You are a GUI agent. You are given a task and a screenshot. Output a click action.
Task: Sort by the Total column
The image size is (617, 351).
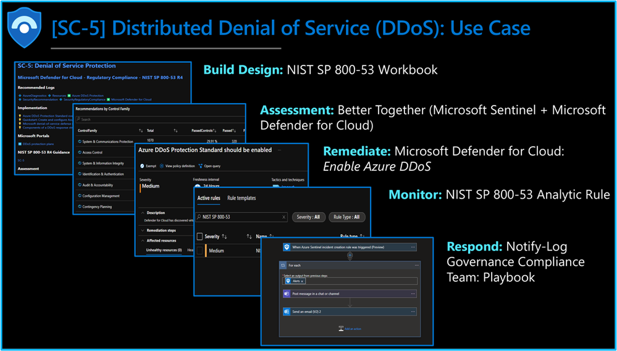click(x=175, y=131)
